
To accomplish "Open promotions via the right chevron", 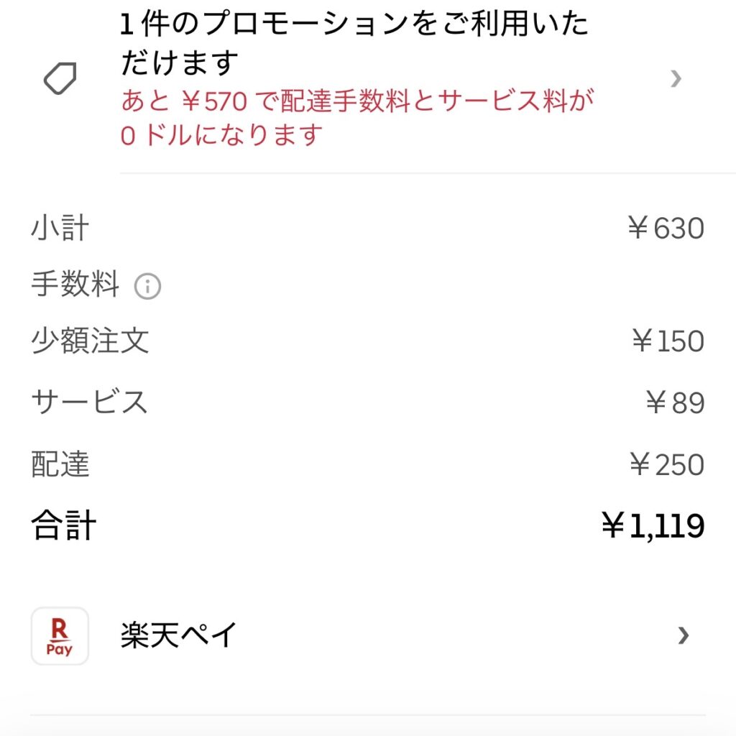I will tap(676, 78).
